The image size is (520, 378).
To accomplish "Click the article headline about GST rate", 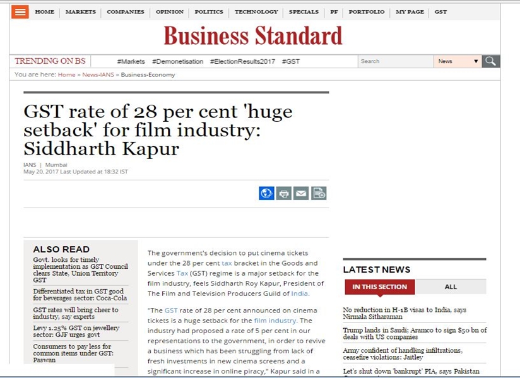I will click(x=158, y=129).
